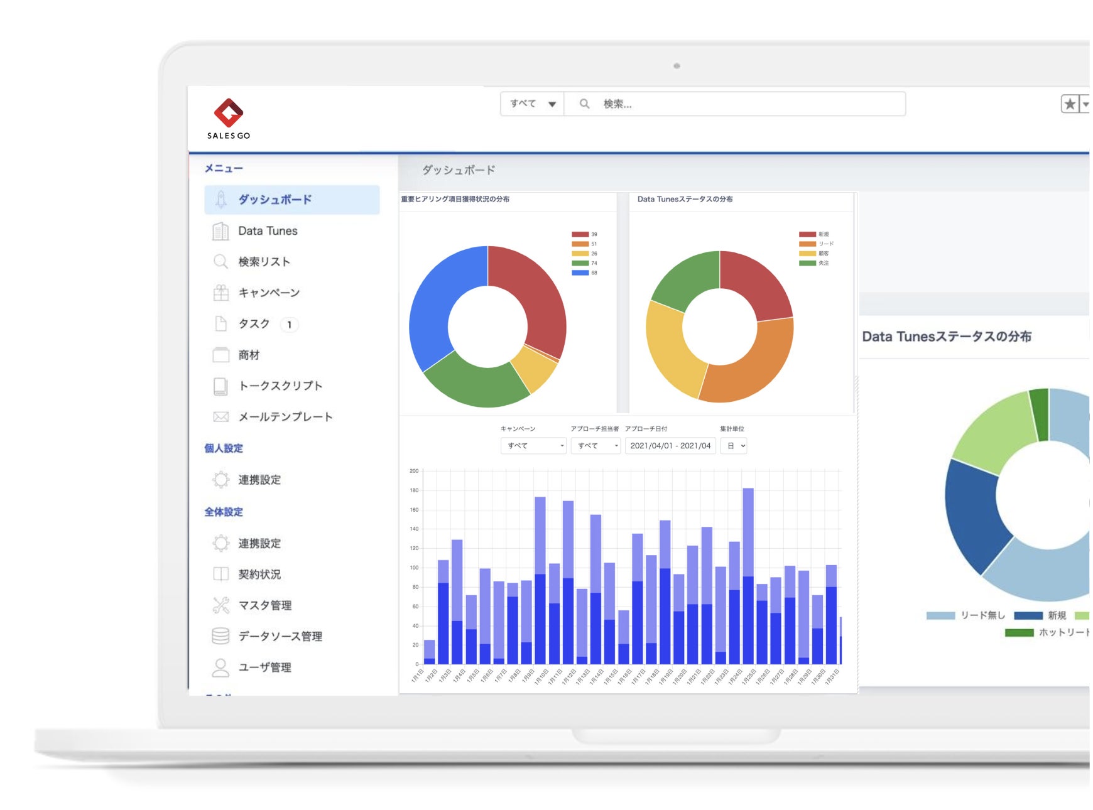Screen dimensions: 1093x810
Task: Click the キャンペーン filter label above the bar chart
Action: [518, 429]
